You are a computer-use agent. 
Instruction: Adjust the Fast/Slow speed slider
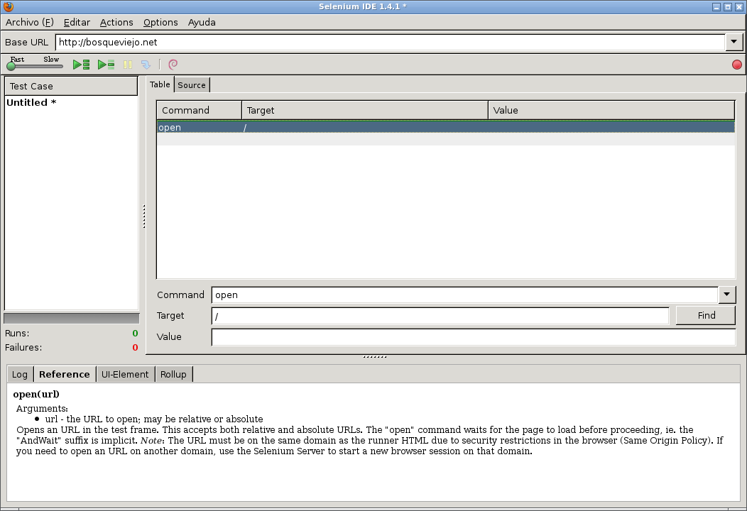coord(36,66)
